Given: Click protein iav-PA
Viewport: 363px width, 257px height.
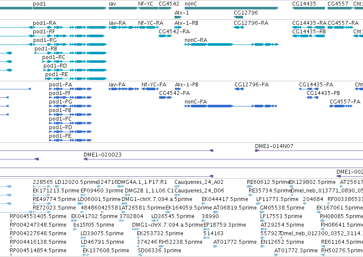Looking at the screenshot, I should point(117,85).
